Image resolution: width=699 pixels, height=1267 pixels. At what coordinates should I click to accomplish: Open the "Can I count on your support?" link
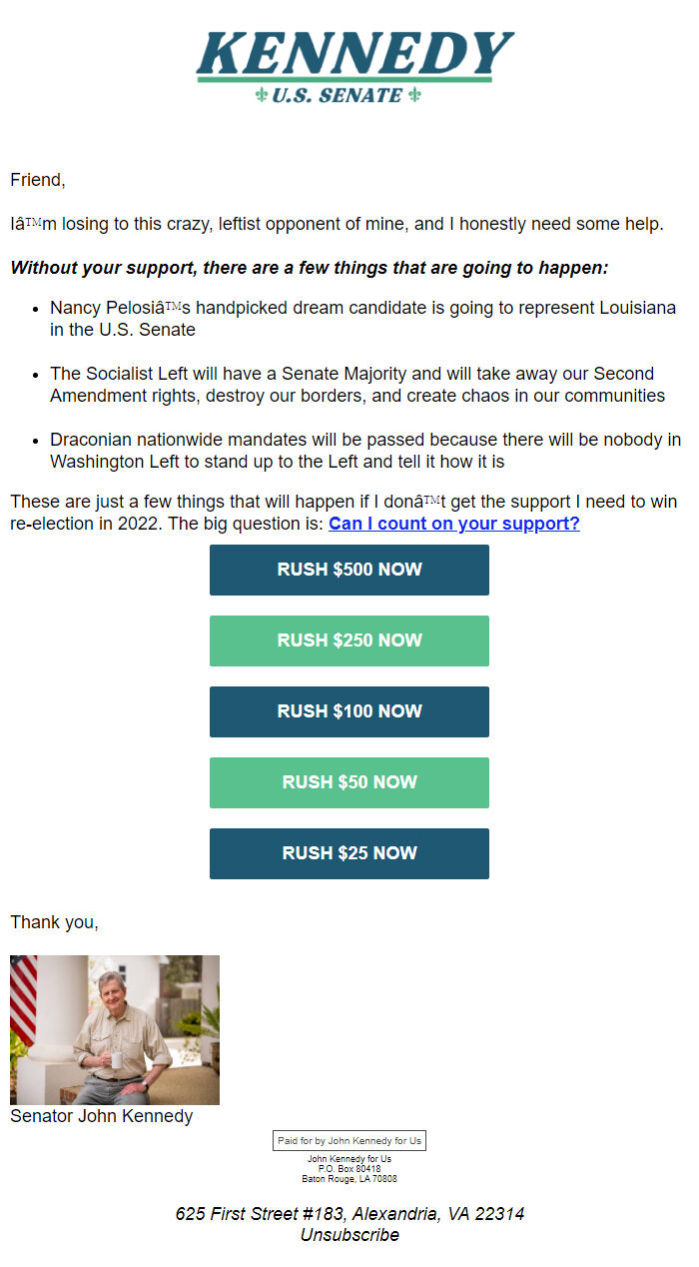[x=453, y=524]
